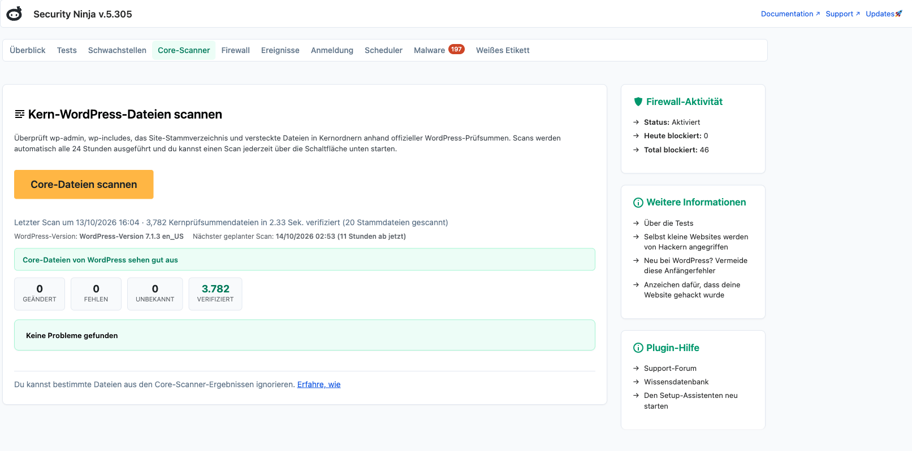The width and height of the screenshot is (912, 451).
Task: Start scan with Core-Dateien scannen button
Action: pyautogui.click(x=84, y=185)
